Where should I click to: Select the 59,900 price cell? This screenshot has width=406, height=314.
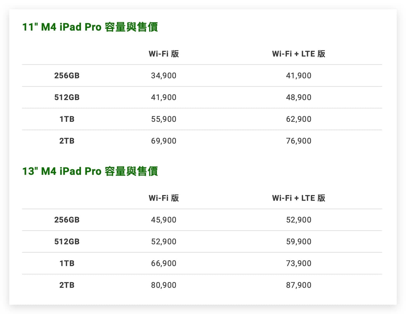click(x=298, y=242)
